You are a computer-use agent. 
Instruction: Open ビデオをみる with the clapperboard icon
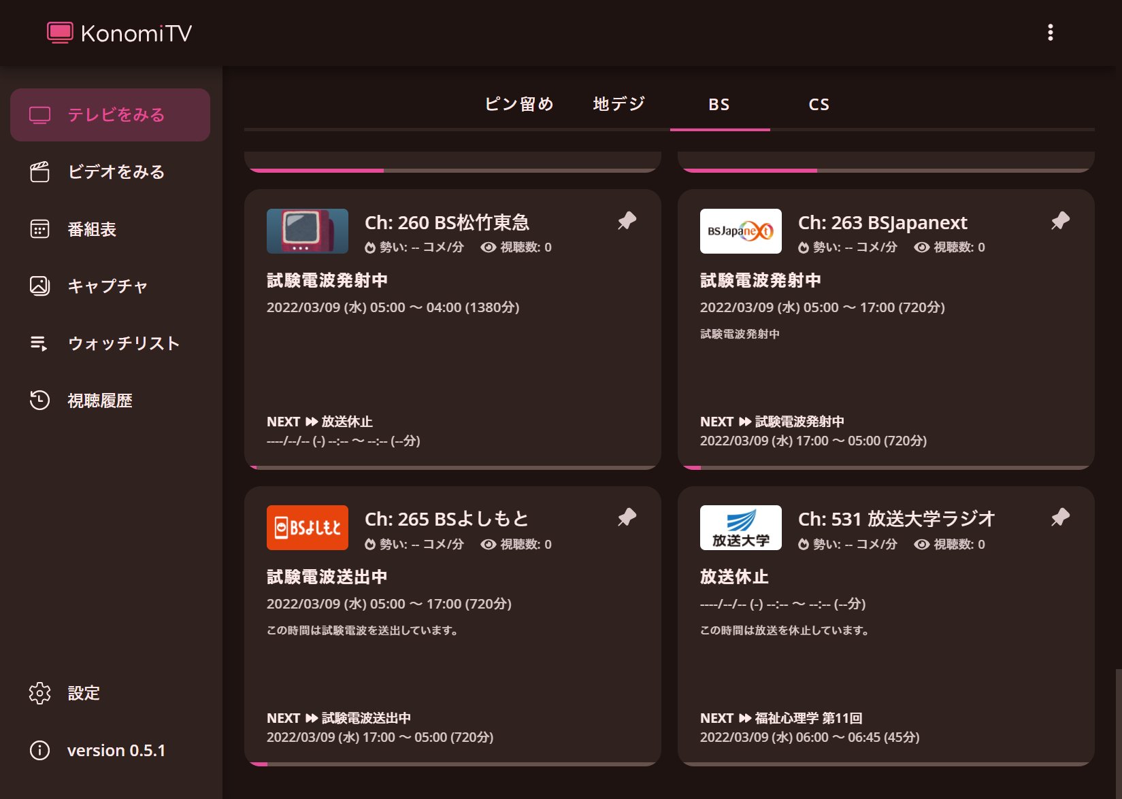(x=40, y=172)
